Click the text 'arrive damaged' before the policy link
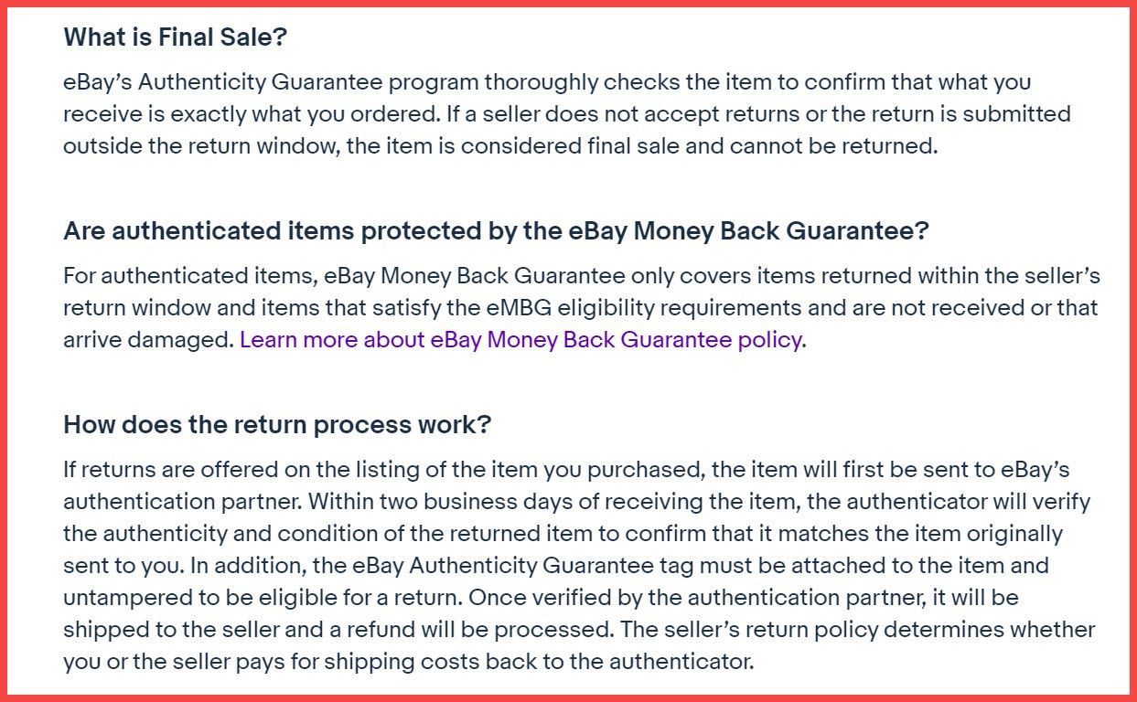Screen dimensions: 1137x702 tap(148, 340)
